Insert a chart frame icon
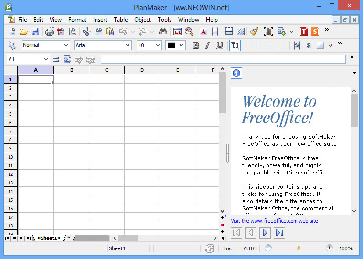This screenshot has height=259, width=363. pos(215,32)
